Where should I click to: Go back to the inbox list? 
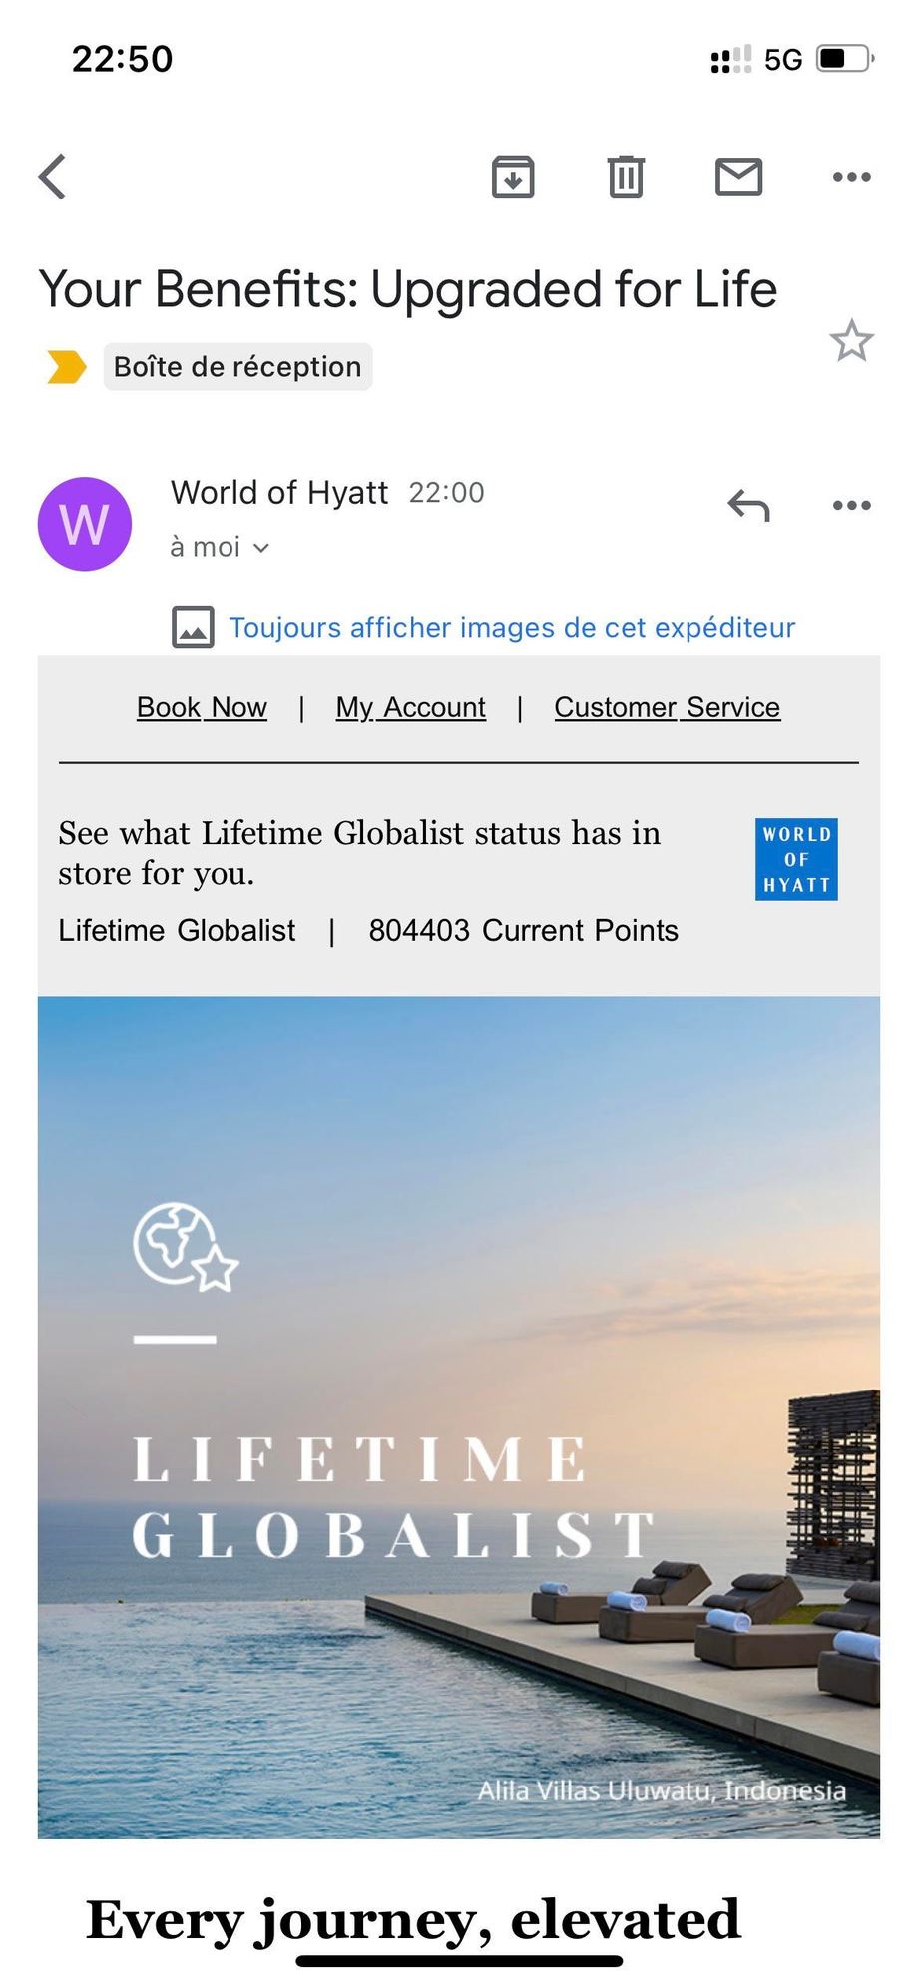(x=54, y=177)
